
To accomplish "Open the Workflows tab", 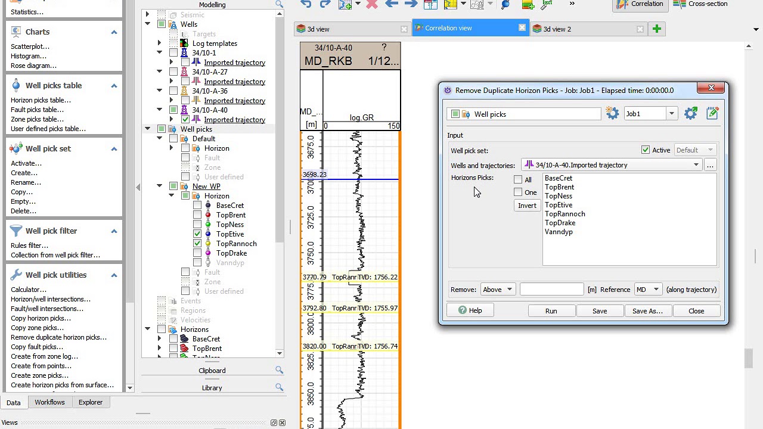I will coord(49,402).
